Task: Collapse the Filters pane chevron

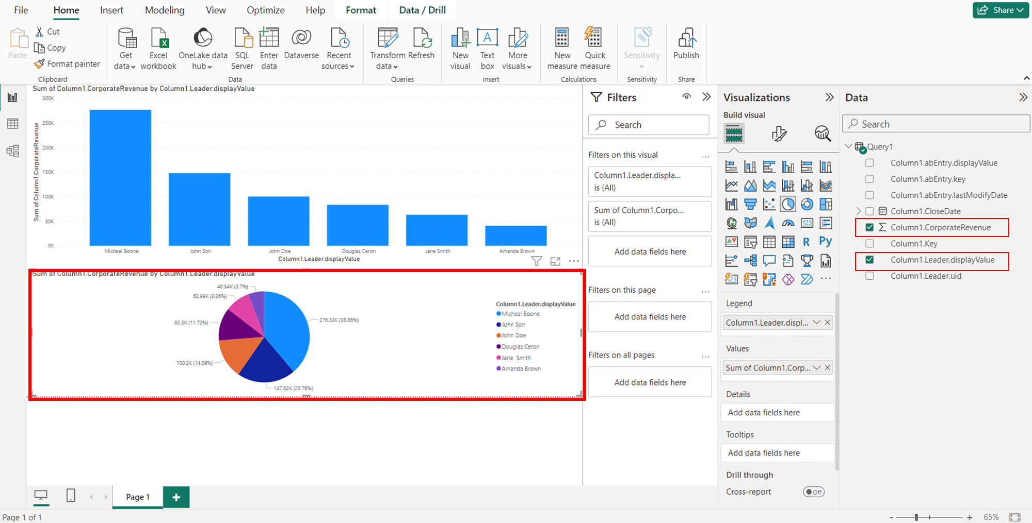Action: 706,97
